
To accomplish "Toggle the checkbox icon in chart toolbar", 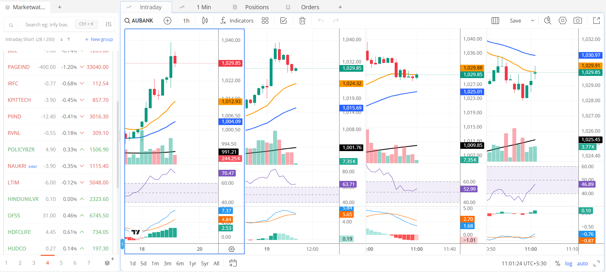I will [283, 21].
